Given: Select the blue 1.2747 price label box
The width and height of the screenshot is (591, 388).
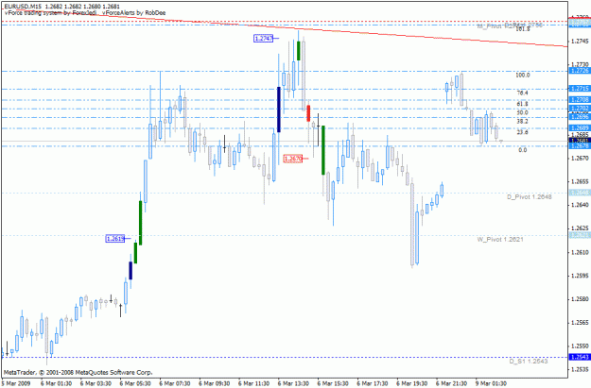Looking at the screenshot, I should 264,39.
